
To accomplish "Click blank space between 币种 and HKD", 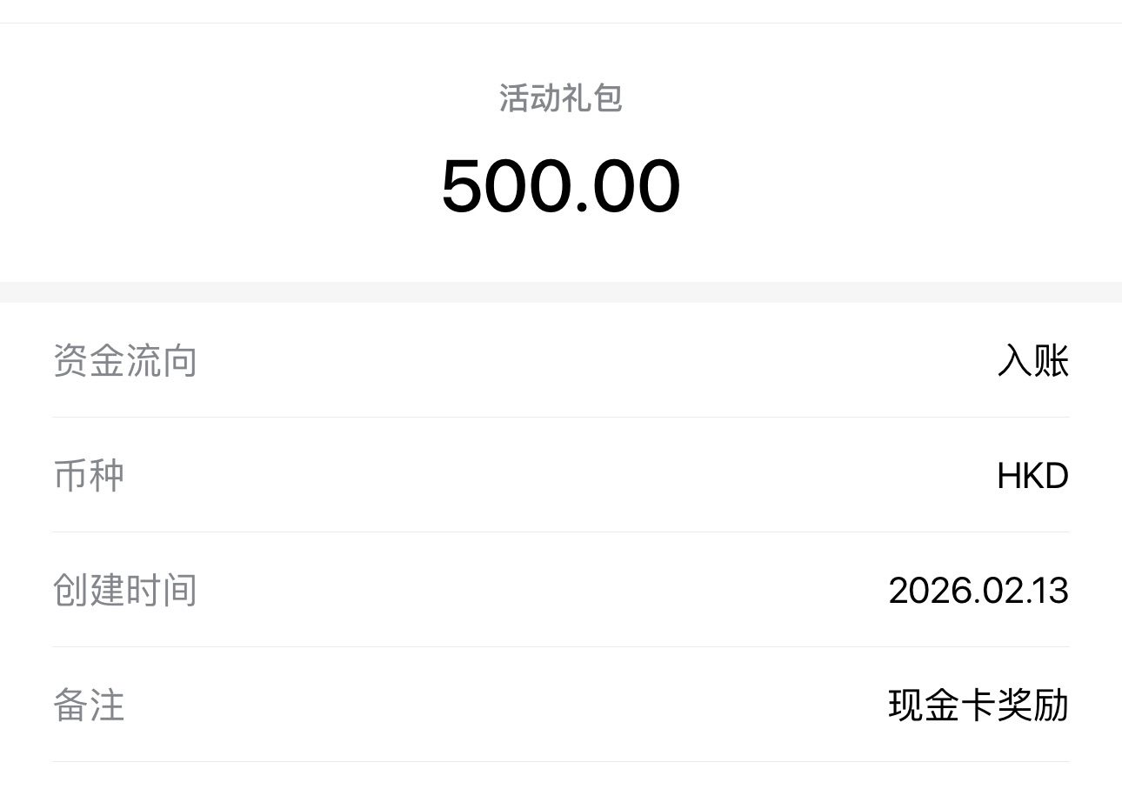I will pos(557,476).
